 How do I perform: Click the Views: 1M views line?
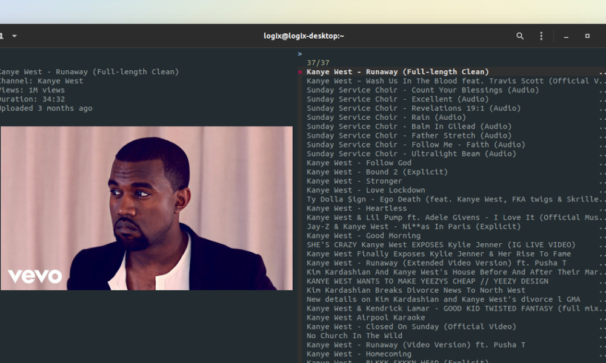(x=33, y=90)
